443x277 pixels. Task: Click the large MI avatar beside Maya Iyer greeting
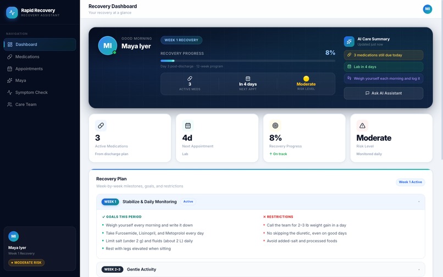(x=107, y=46)
